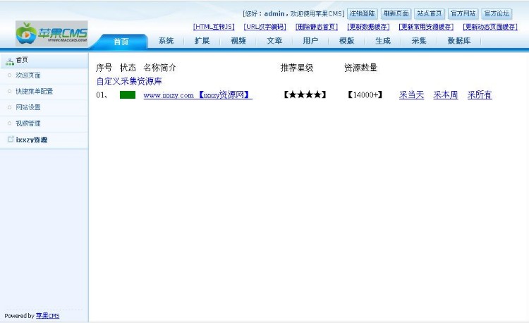Open the 首页 main tab
This screenshot has width=529, height=323.
[121, 42]
